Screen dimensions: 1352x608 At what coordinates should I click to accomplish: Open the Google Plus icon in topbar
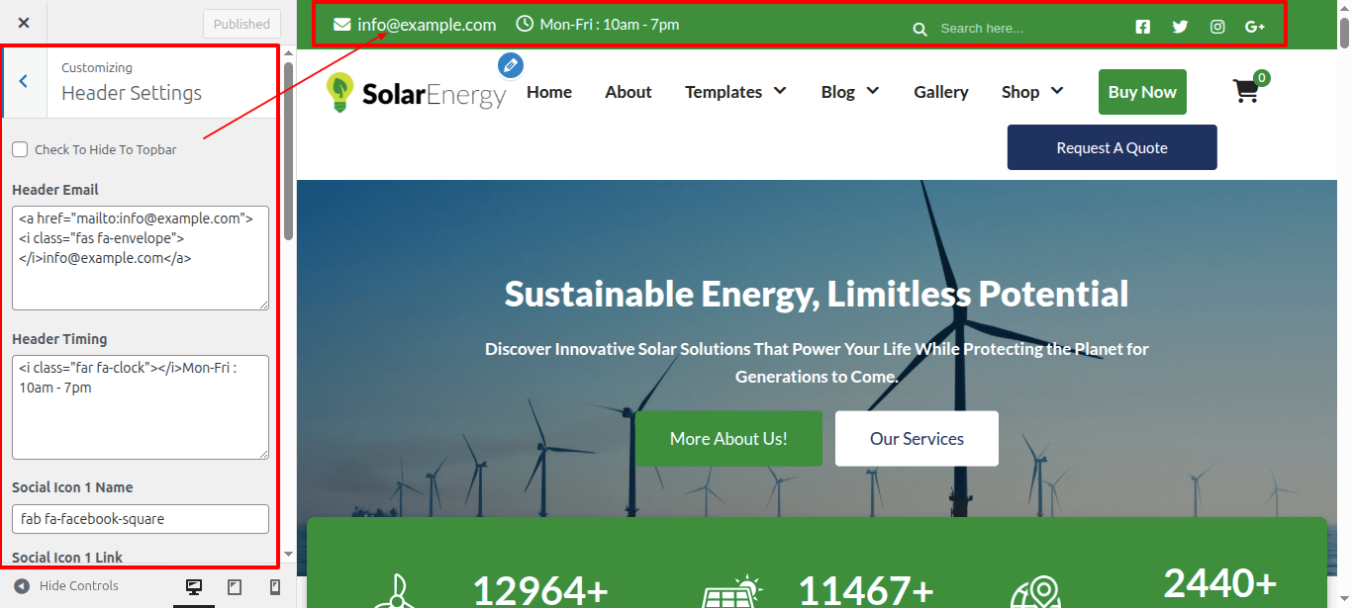tap(1255, 28)
